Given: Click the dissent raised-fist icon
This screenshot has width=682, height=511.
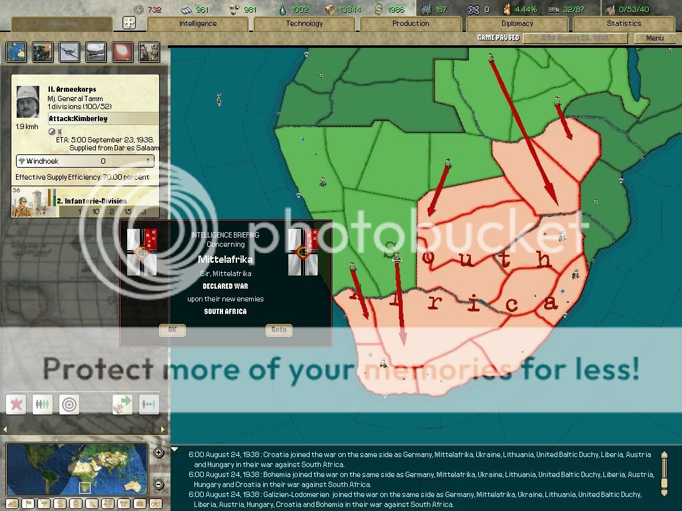Looking at the screenshot, I should pyautogui.click(x=507, y=9).
